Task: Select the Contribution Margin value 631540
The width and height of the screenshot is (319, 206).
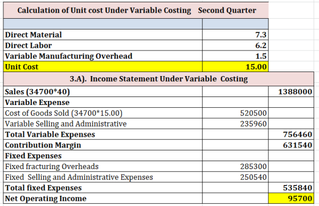Action: 291,145
